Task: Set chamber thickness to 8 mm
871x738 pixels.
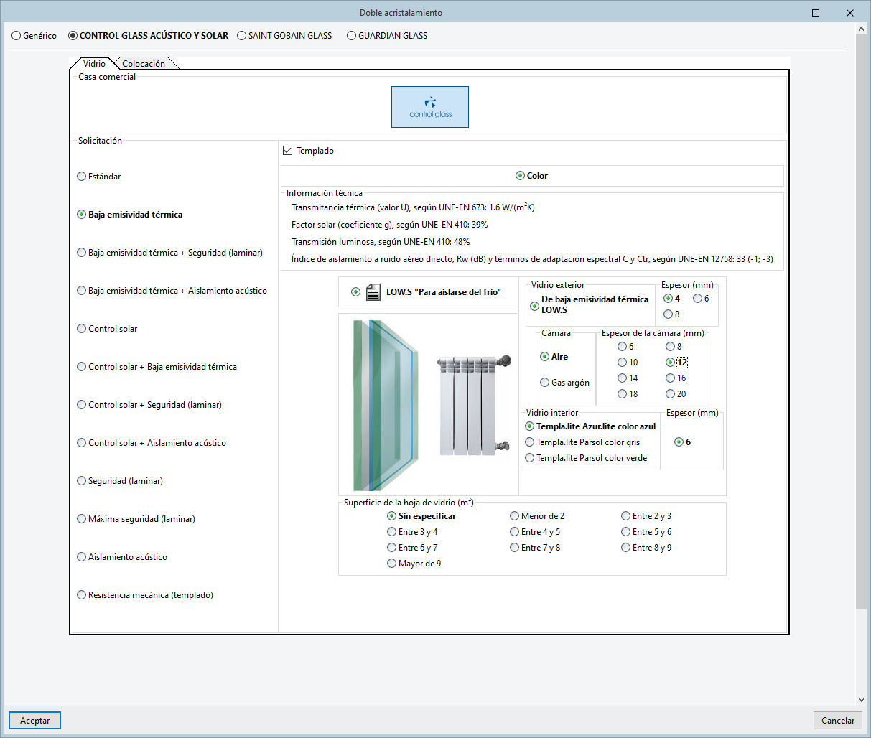Action: pyautogui.click(x=674, y=347)
